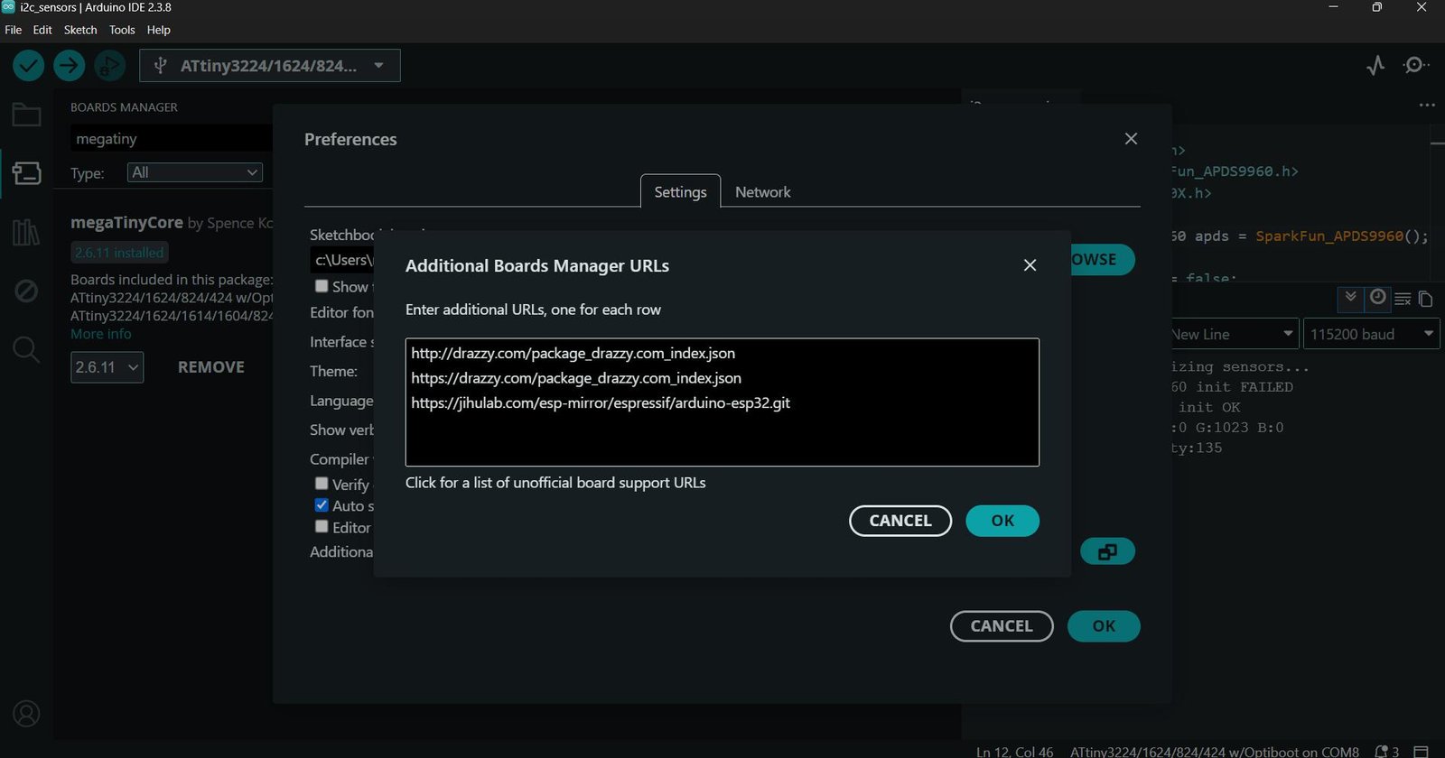This screenshot has height=758, width=1445.
Task: Open the Serial Plotter icon
Action: point(1375,65)
